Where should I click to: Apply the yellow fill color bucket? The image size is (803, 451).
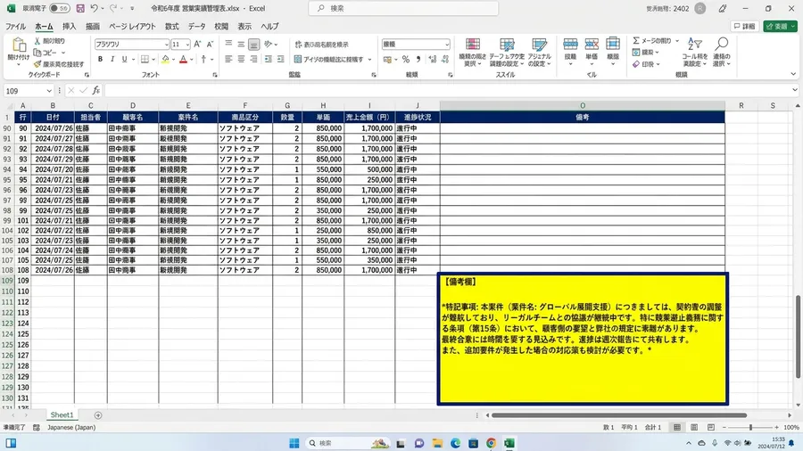tap(165, 60)
